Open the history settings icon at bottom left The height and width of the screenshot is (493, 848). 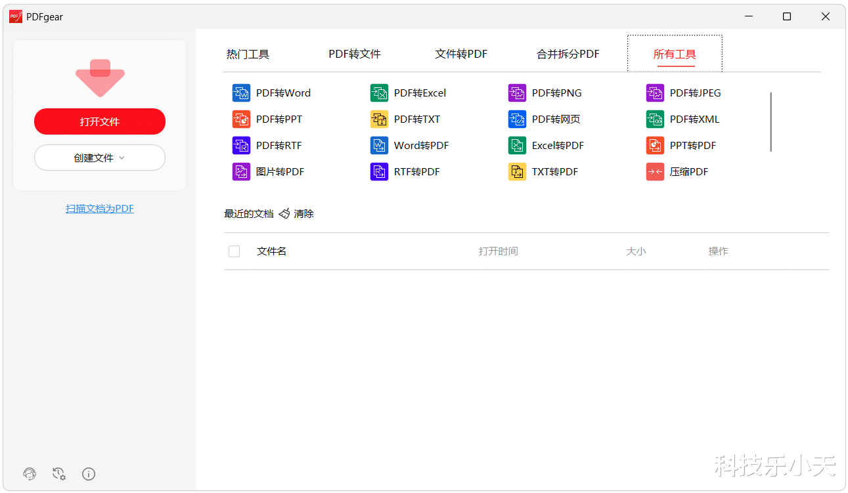(59, 473)
